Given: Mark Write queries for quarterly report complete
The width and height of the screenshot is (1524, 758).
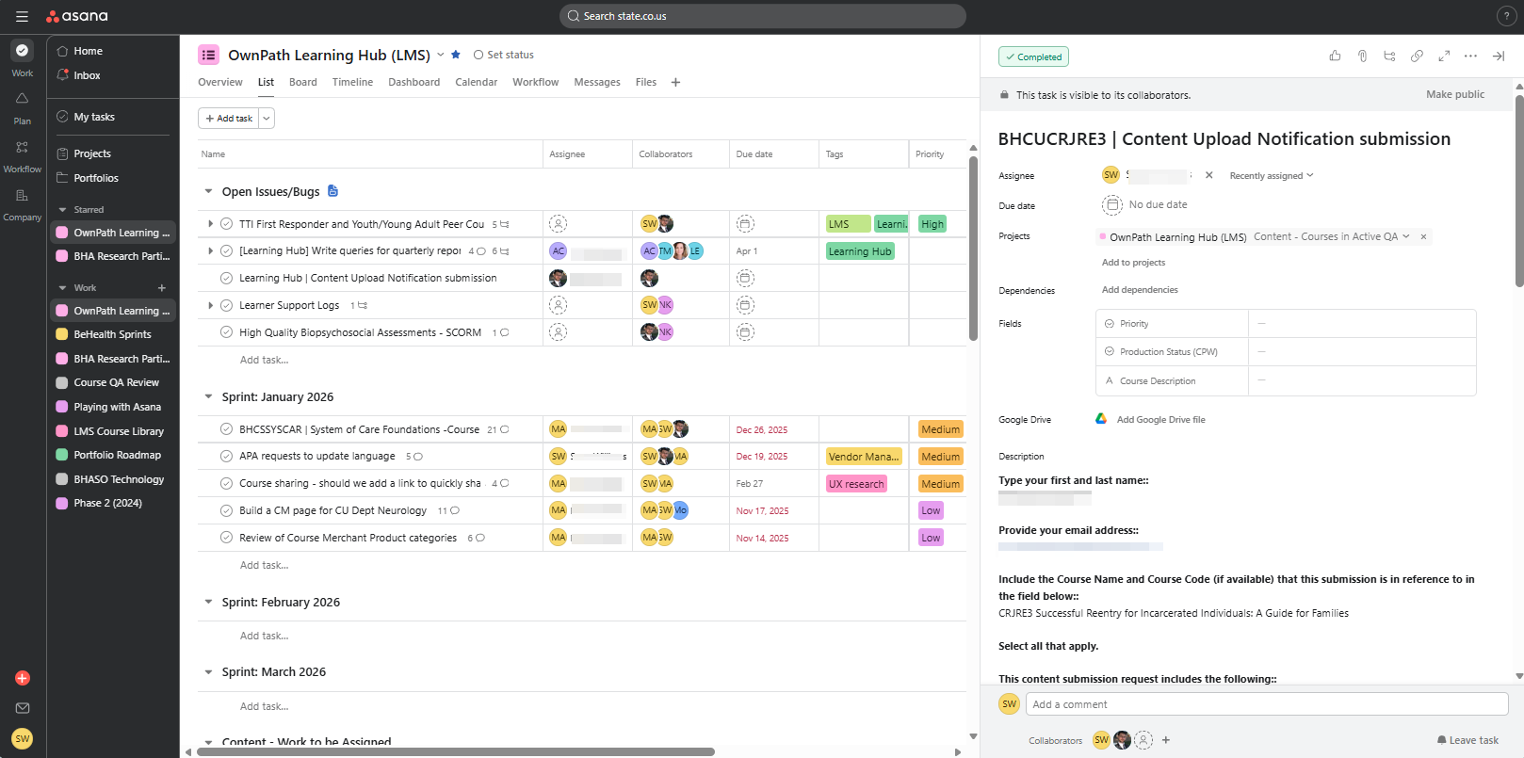Looking at the screenshot, I should click(x=226, y=251).
